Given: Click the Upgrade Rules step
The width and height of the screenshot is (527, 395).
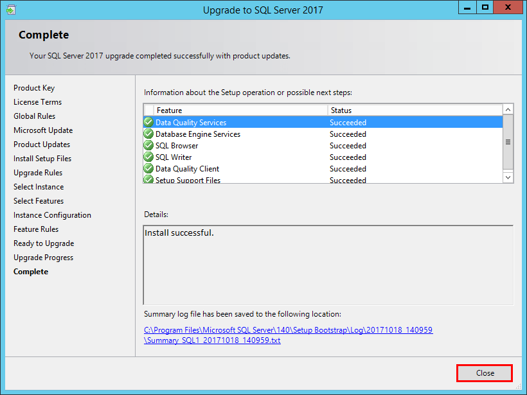Looking at the screenshot, I should pyautogui.click(x=38, y=173).
